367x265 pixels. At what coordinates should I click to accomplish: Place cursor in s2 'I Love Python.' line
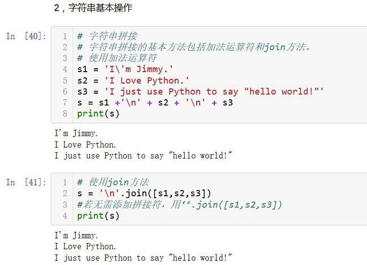point(133,81)
